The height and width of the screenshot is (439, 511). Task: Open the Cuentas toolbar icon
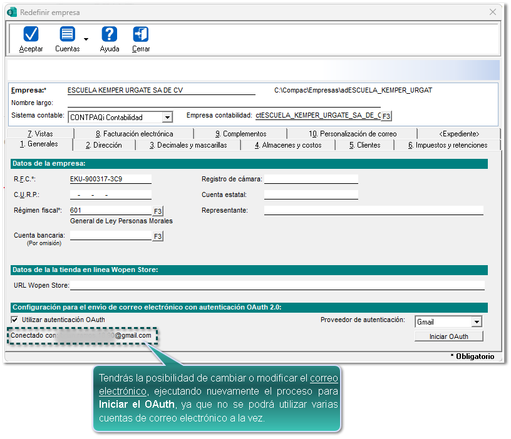(x=67, y=35)
